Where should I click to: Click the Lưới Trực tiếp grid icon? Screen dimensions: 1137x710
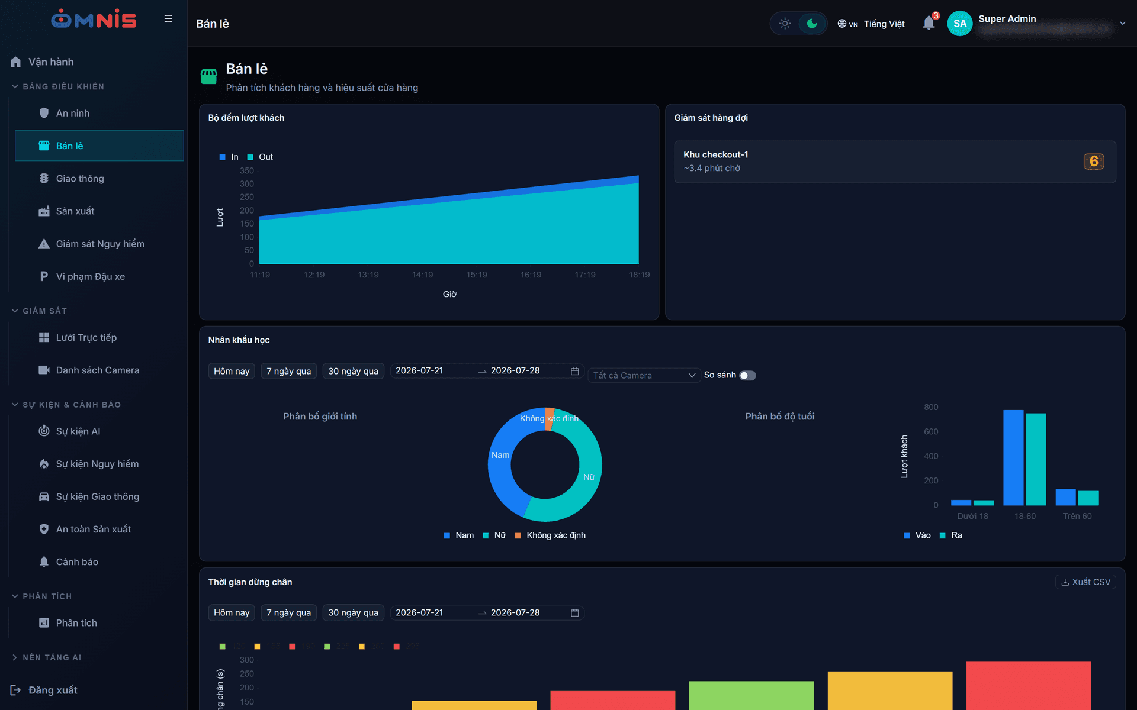click(x=44, y=337)
